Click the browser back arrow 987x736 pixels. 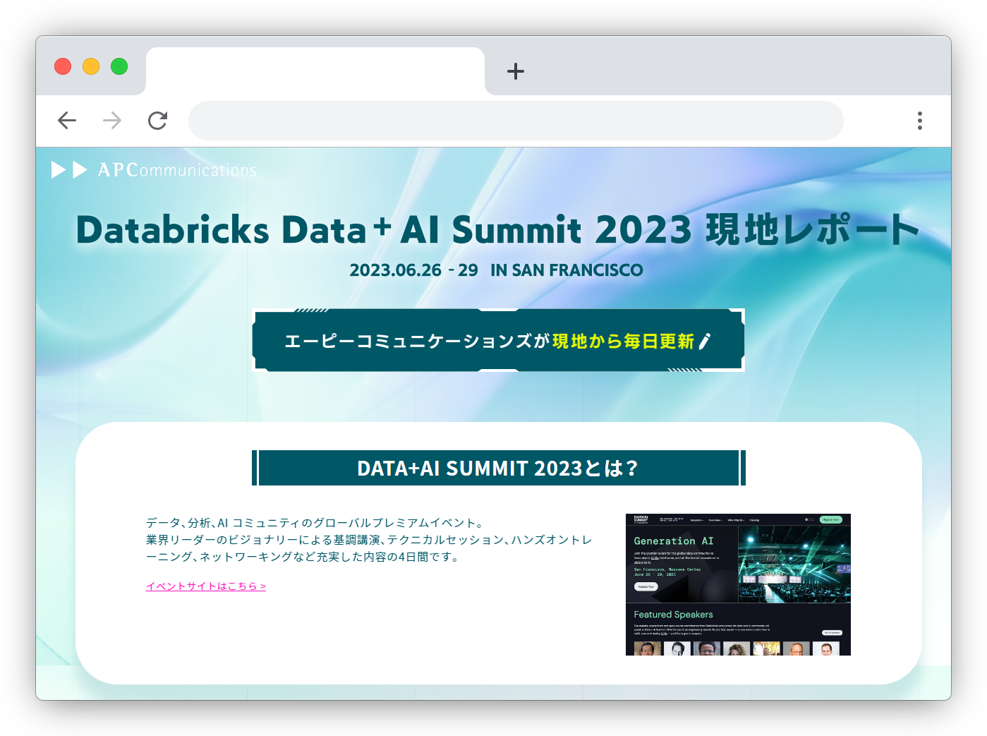click(x=67, y=121)
